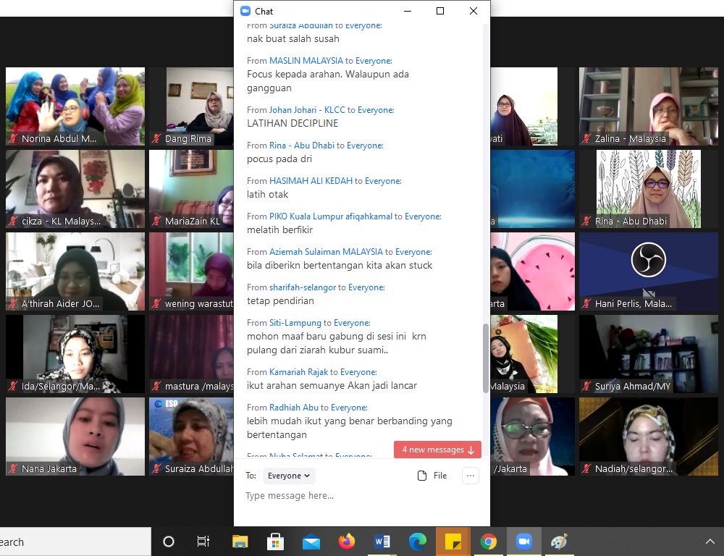724x556 pixels.
Task: Select the Nana Jakarta video tile
Action: [75, 437]
